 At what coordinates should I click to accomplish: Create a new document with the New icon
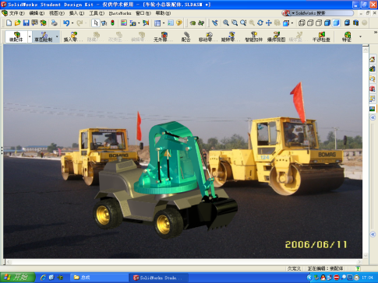coord(9,23)
